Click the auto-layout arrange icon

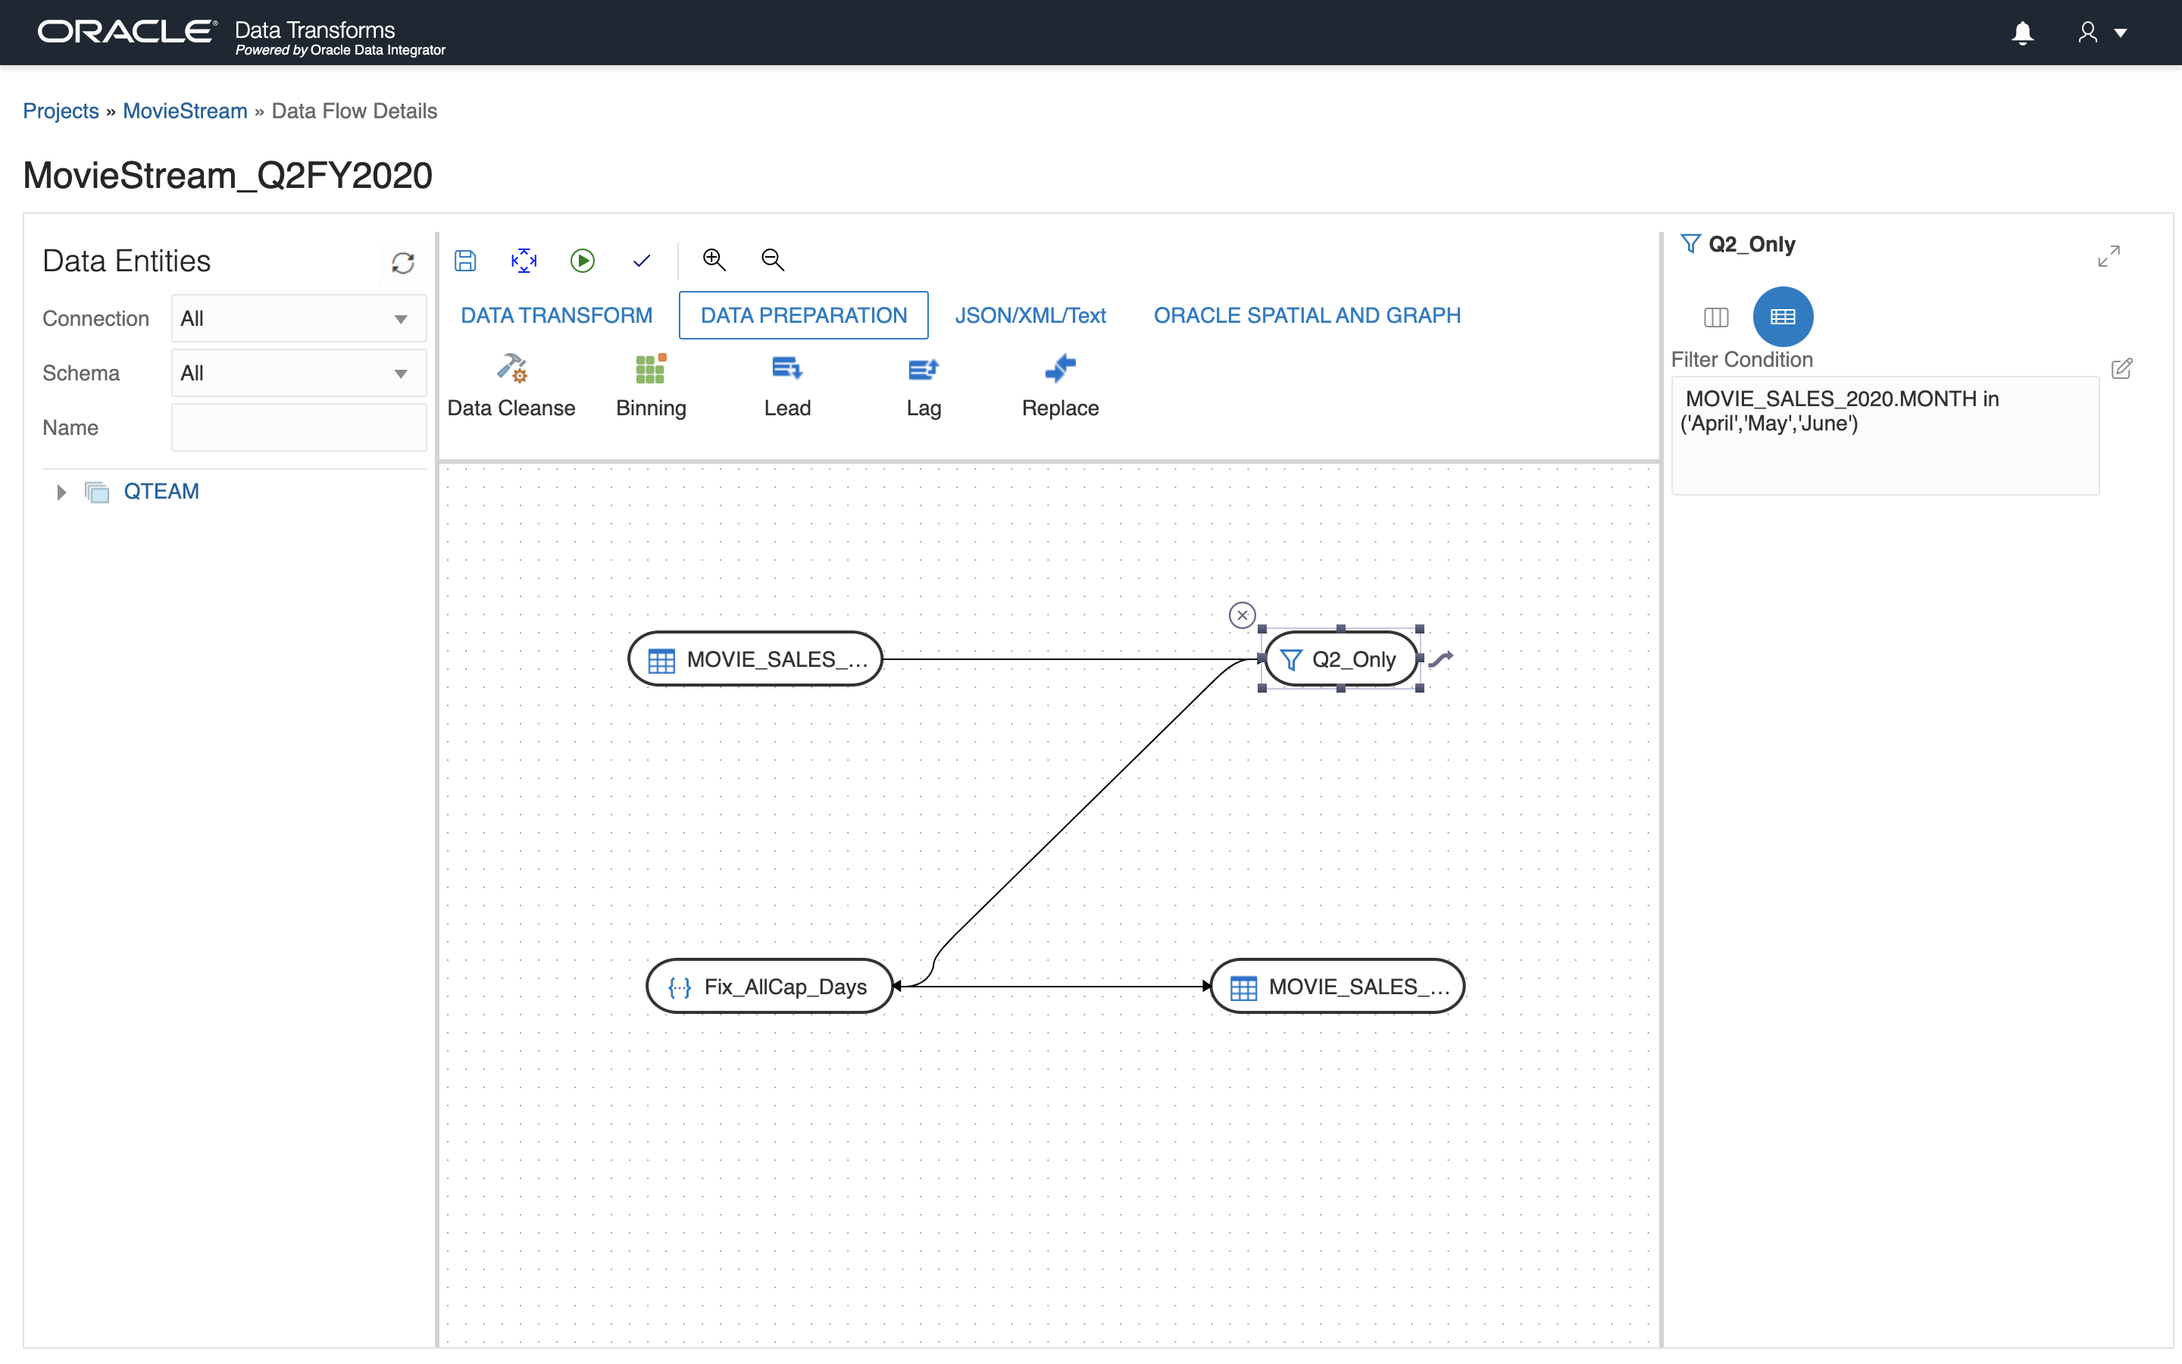(x=524, y=261)
